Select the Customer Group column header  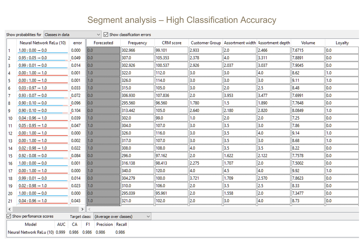point(206,43)
